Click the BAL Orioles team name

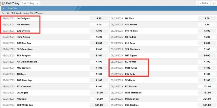point(23,31)
